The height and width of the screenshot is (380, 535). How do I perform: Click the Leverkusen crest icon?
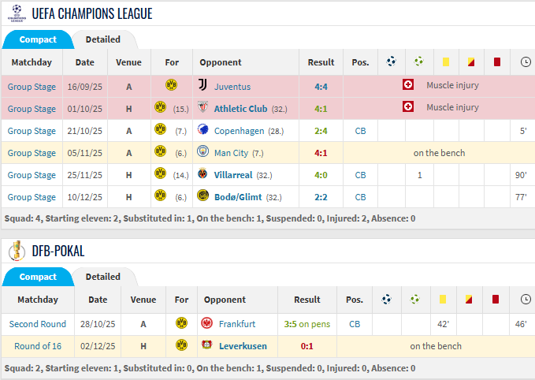click(206, 345)
